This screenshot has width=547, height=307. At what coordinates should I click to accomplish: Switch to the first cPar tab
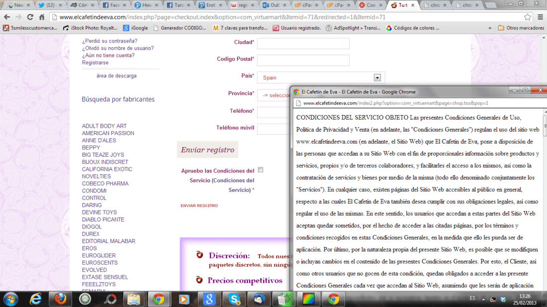306,5
